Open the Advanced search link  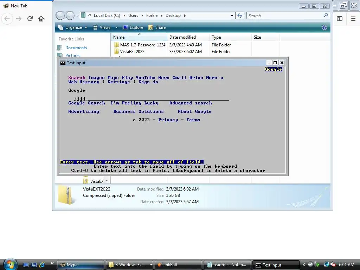191,103
